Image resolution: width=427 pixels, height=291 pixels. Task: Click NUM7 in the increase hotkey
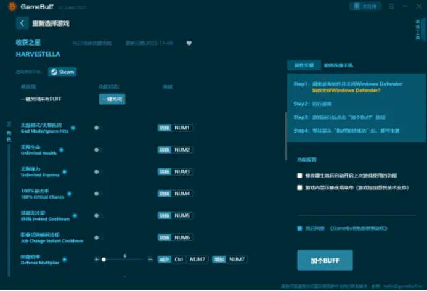(x=237, y=260)
